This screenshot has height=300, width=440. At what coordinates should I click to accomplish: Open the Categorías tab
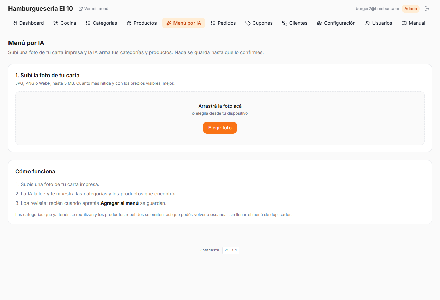[x=102, y=23]
